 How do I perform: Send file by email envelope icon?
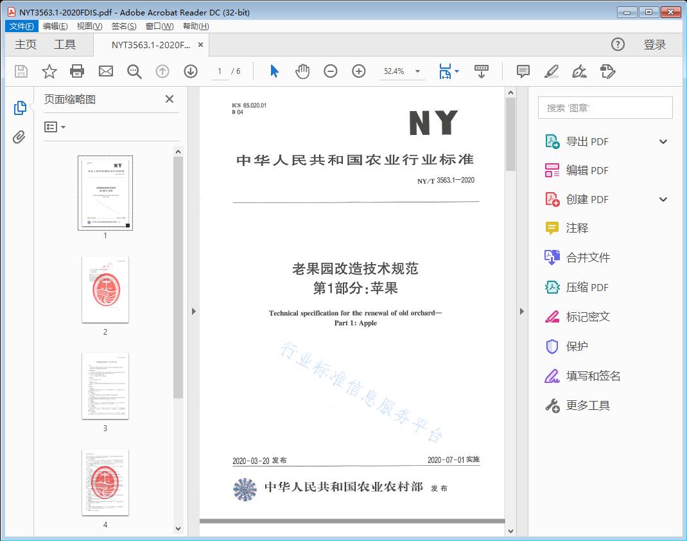(x=106, y=71)
